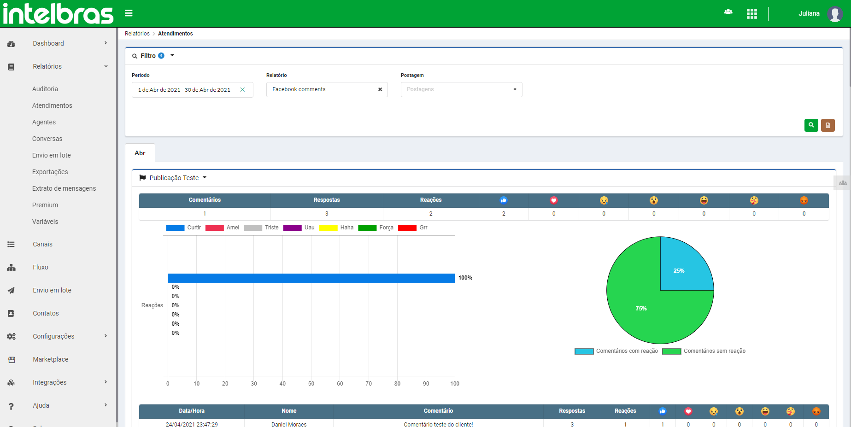Toggle the Amei legend swatch
The image size is (851, 427).
(215, 228)
